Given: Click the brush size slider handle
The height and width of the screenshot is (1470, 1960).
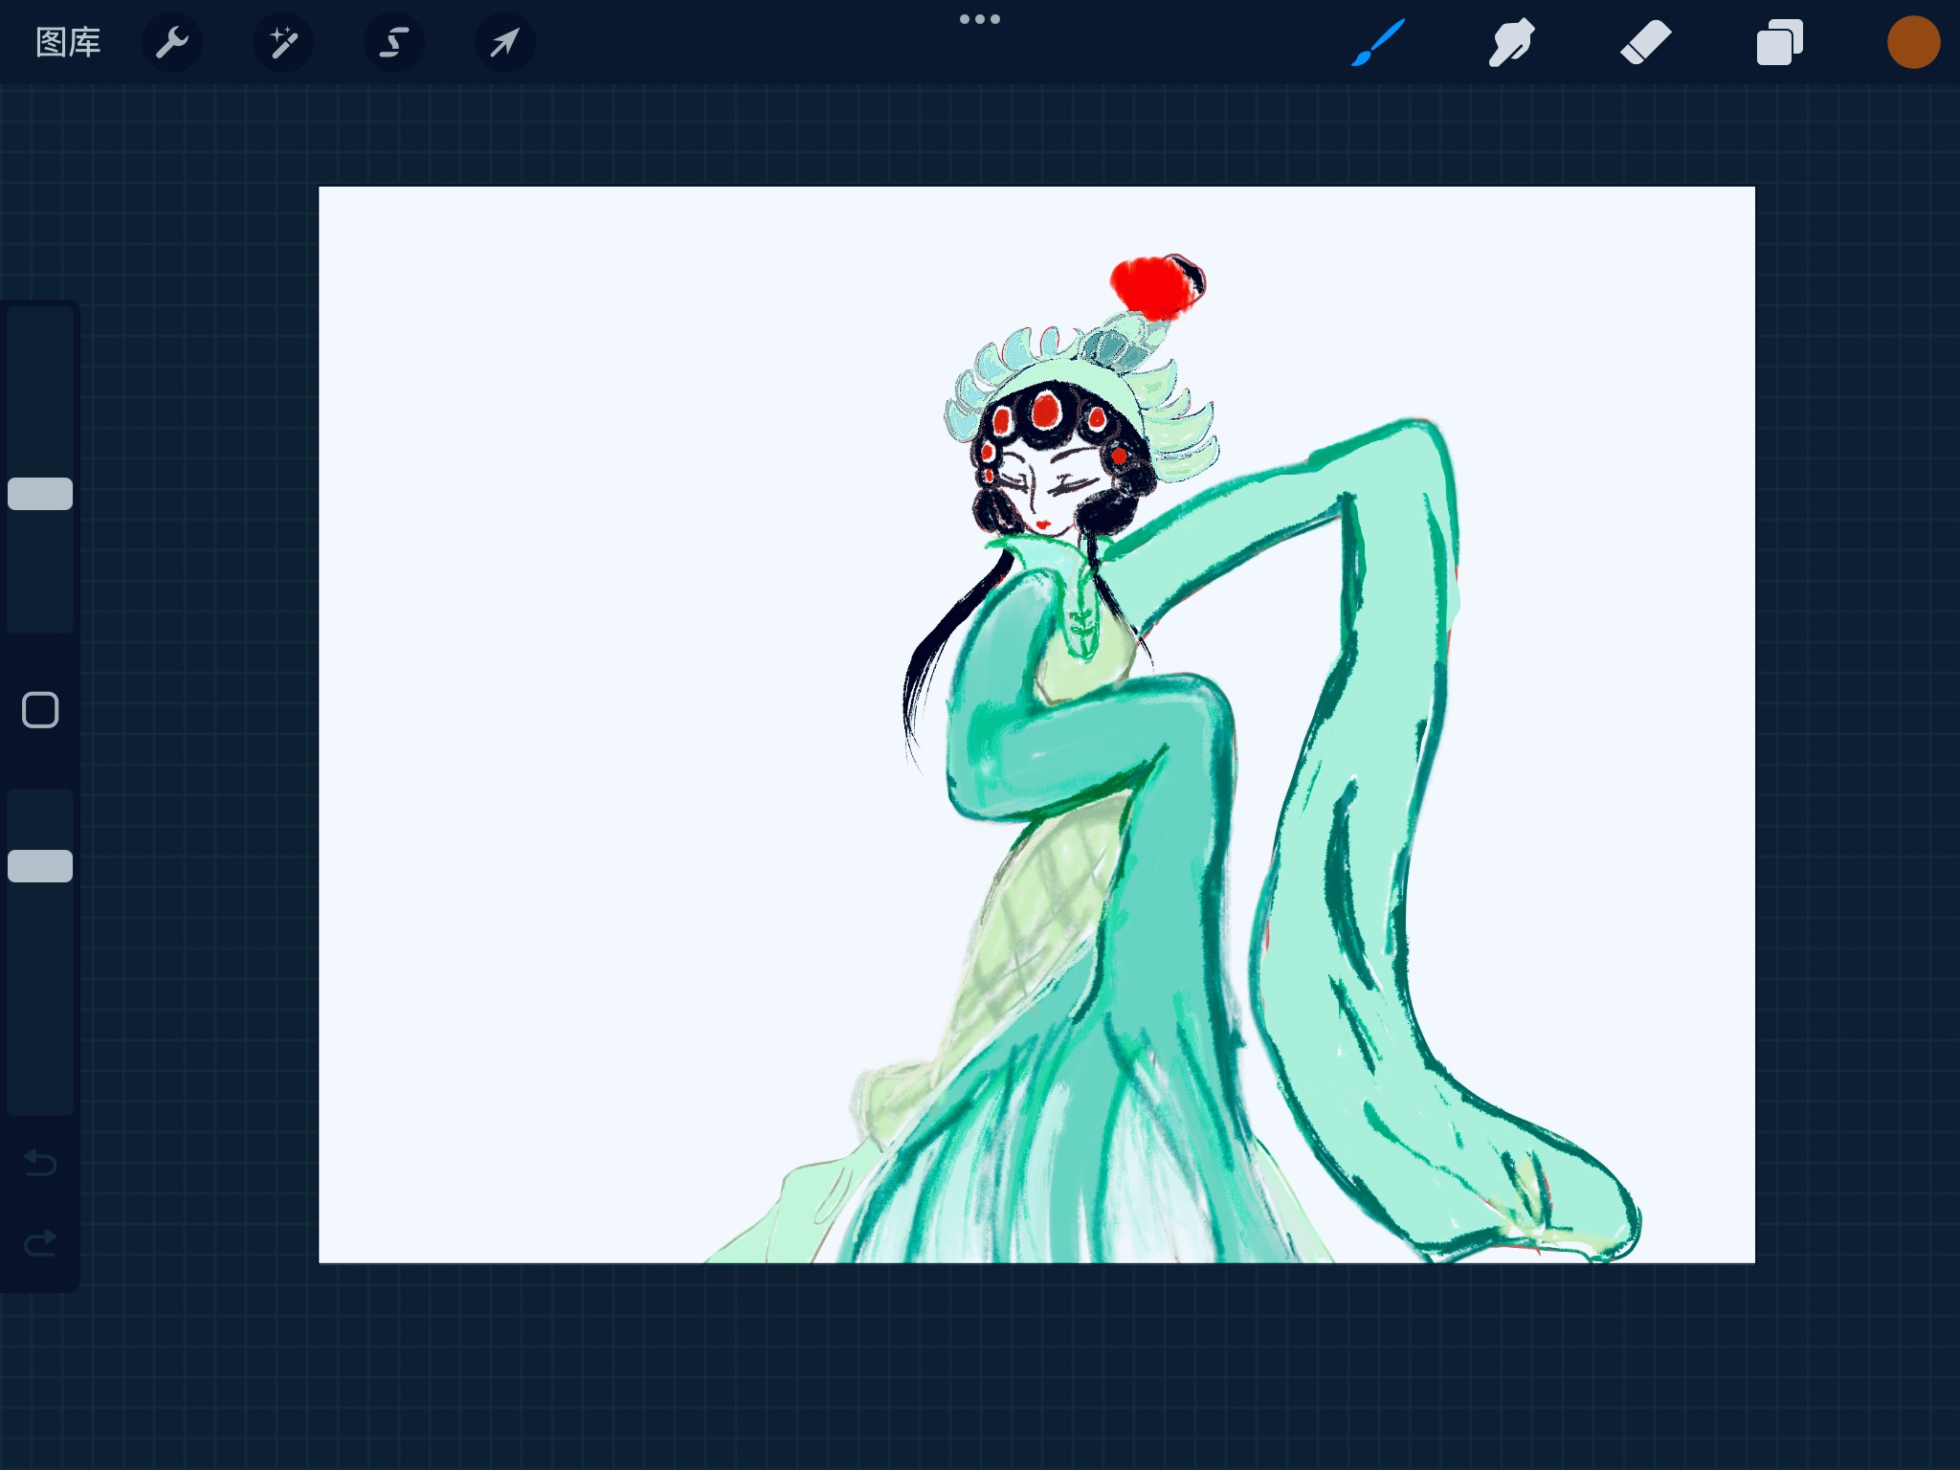Looking at the screenshot, I should coord(40,494).
